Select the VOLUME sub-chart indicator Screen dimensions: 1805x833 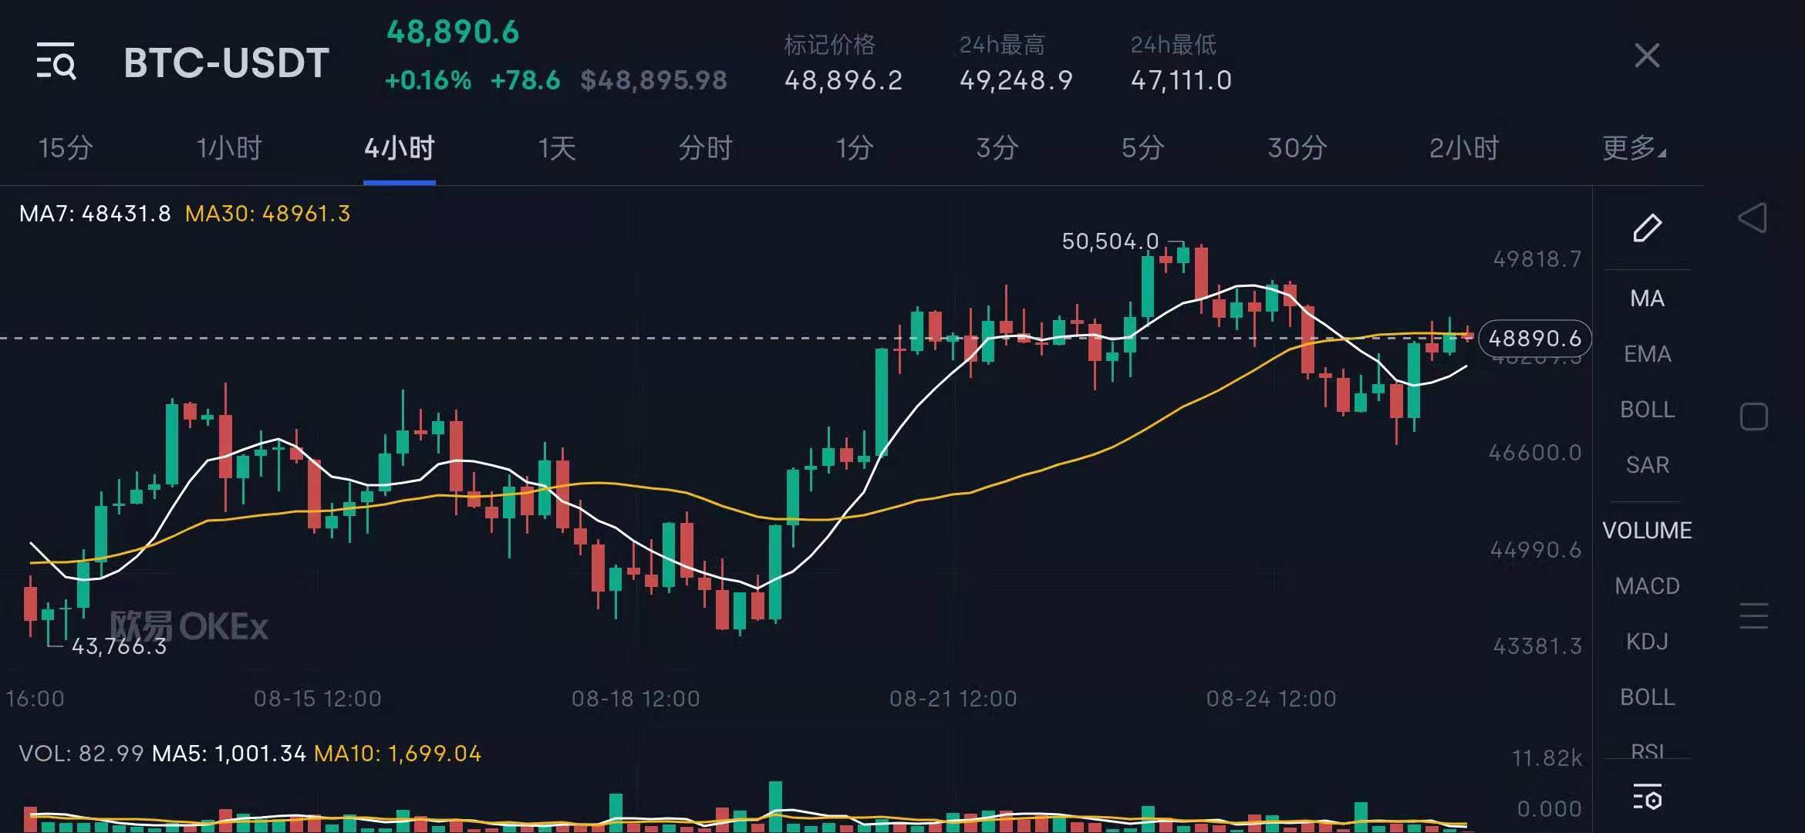pos(1647,531)
